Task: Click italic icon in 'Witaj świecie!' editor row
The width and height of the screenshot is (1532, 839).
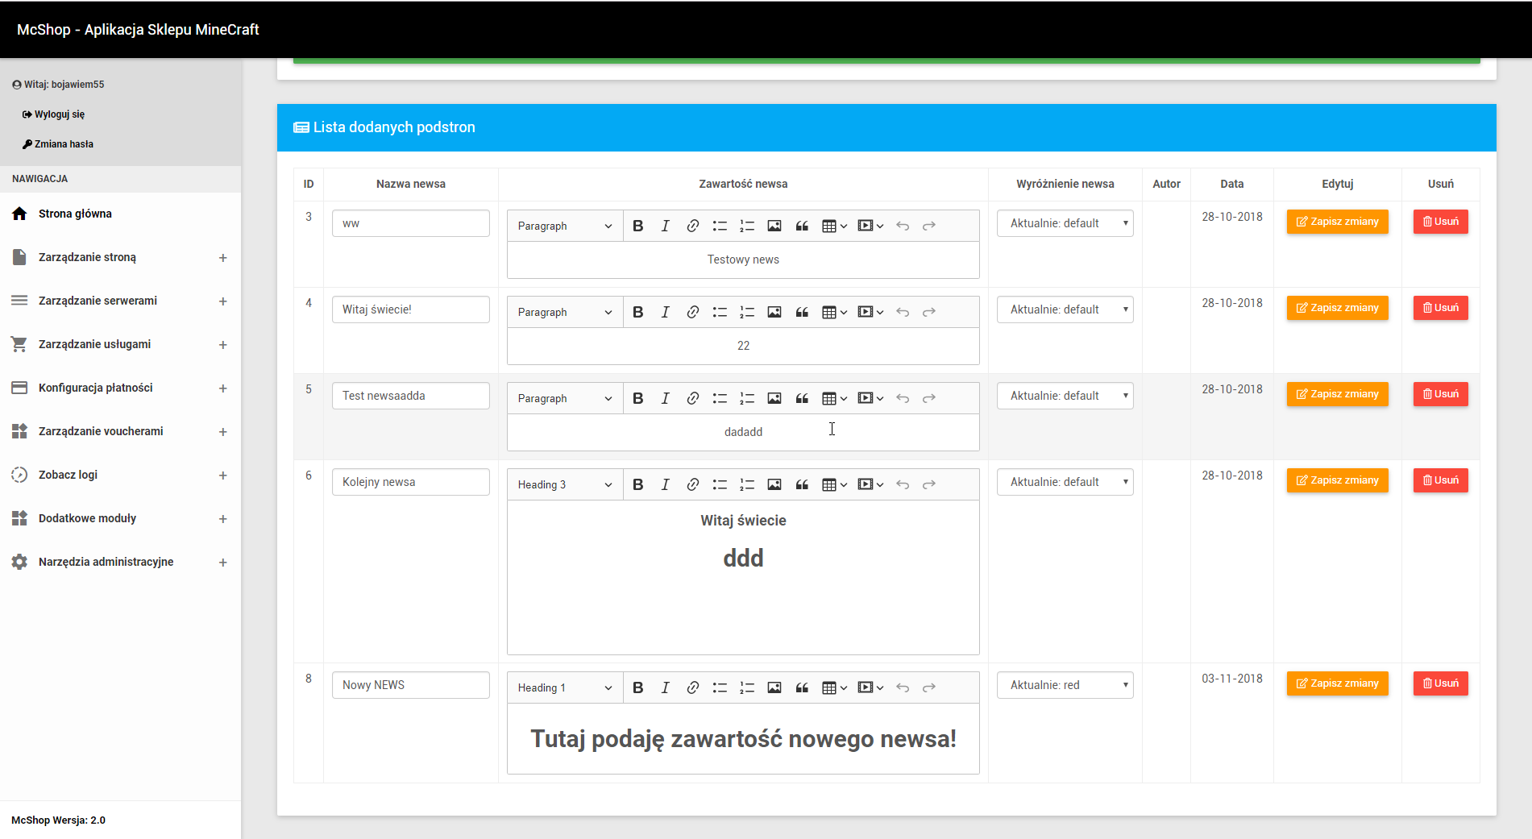Action: click(x=665, y=312)
